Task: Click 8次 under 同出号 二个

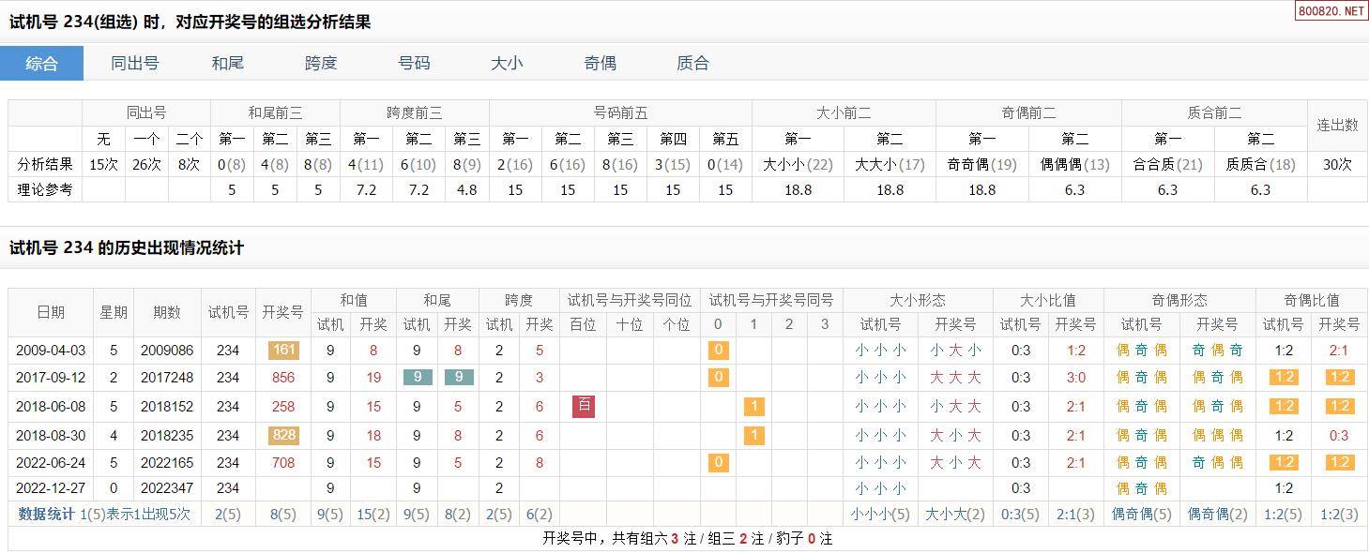Action: click(190, 164)
